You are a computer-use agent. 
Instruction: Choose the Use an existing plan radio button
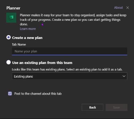pos(9,62)
